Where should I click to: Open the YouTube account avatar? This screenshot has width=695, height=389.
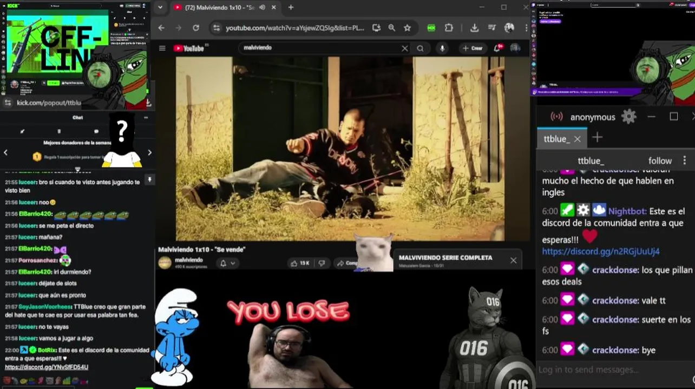pos(515,48)
